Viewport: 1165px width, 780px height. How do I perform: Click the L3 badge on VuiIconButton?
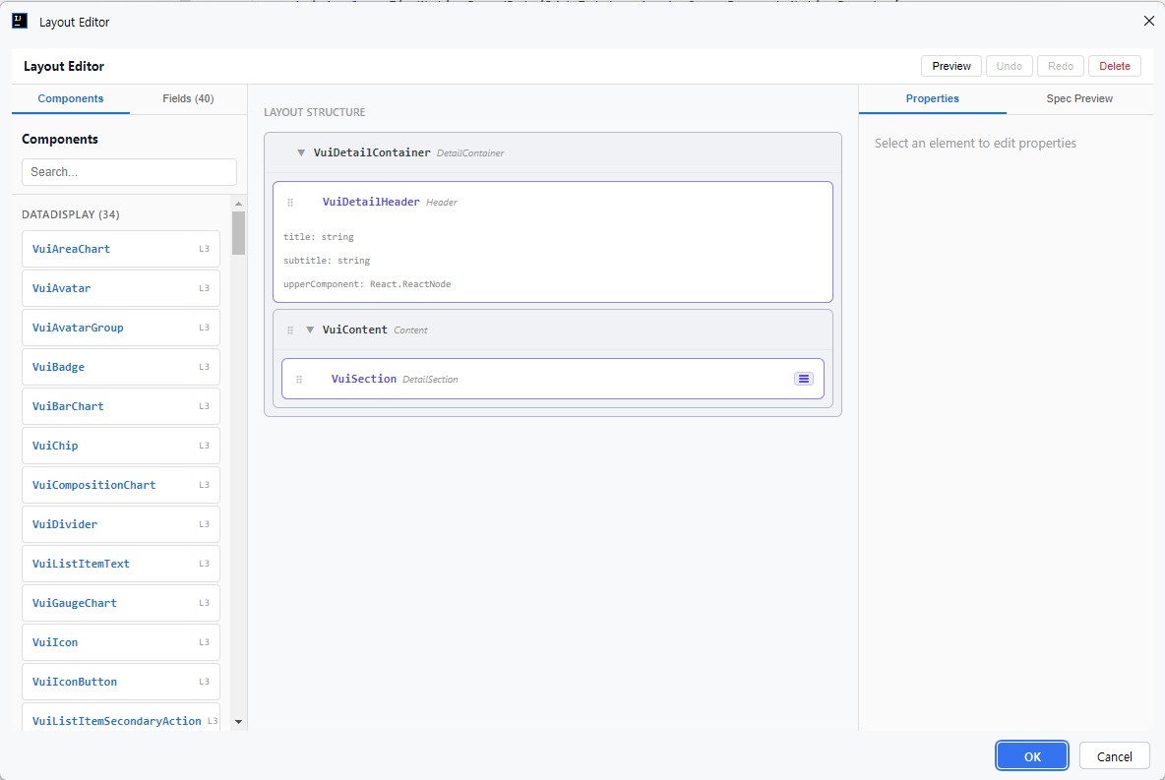tap(205, 682)
